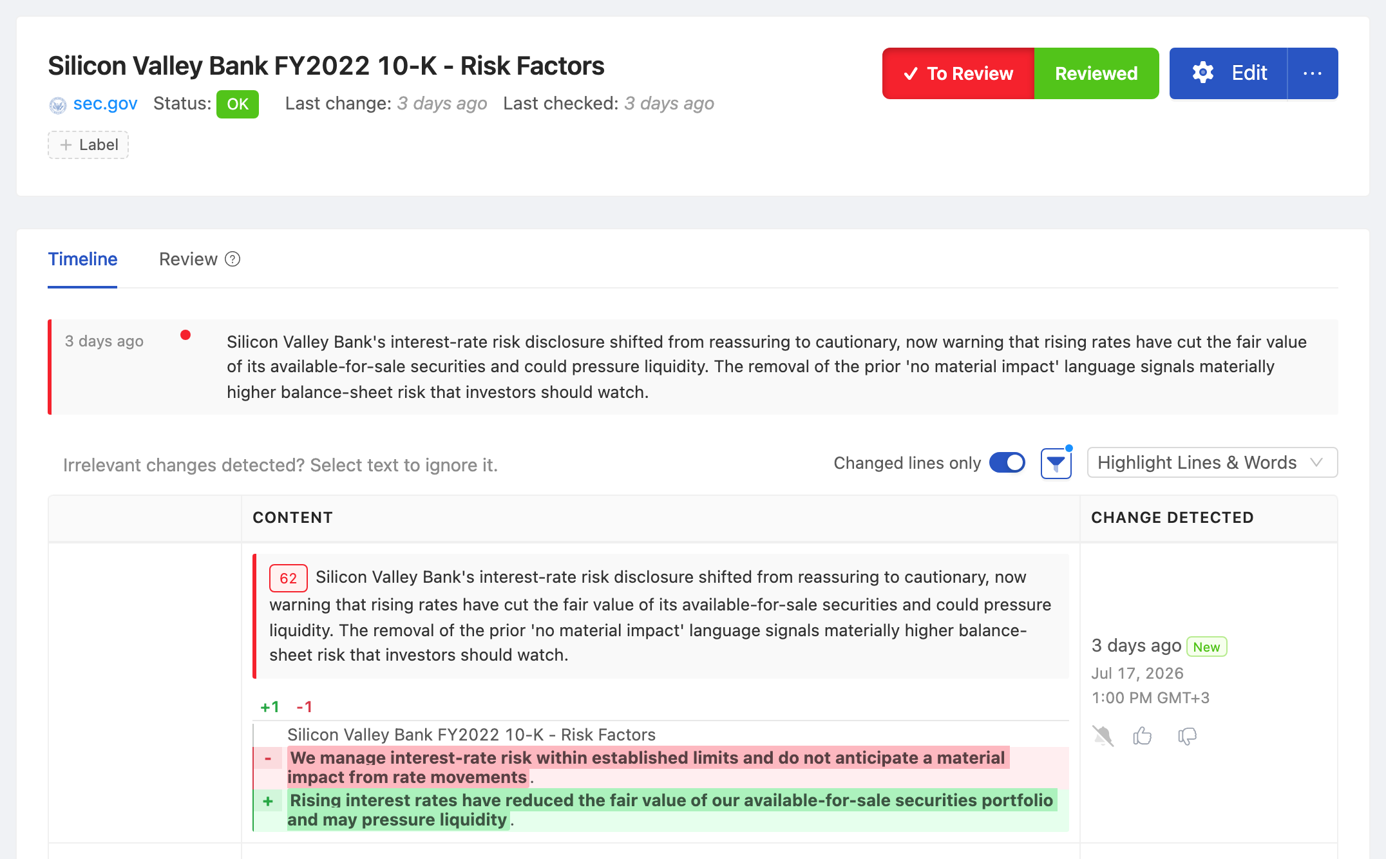The image size is (1386, 859).
Task: Click the +1 added lines count
Action: pos(270,707)
